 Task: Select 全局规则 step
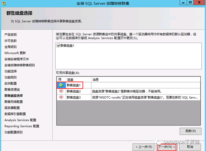[x=11, y=47]
